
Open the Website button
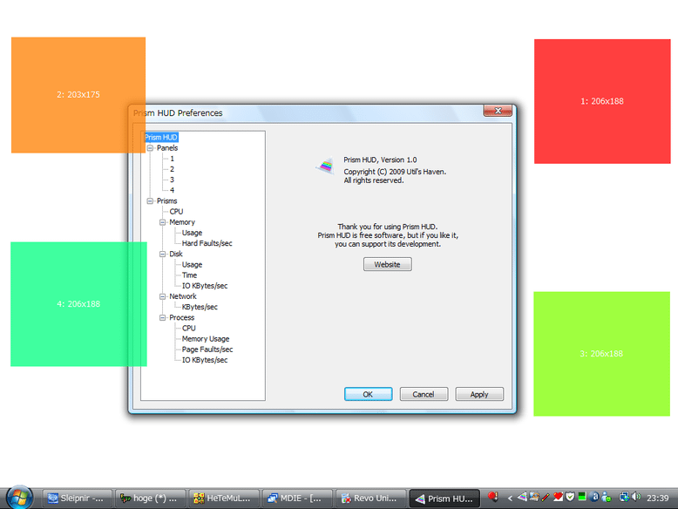[x=388, y=264]
